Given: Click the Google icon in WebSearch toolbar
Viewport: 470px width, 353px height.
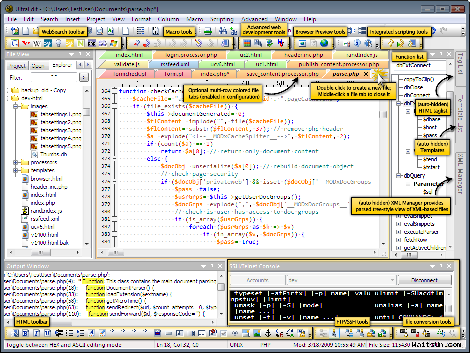Looking at the screenshot, I should (15, 43).
